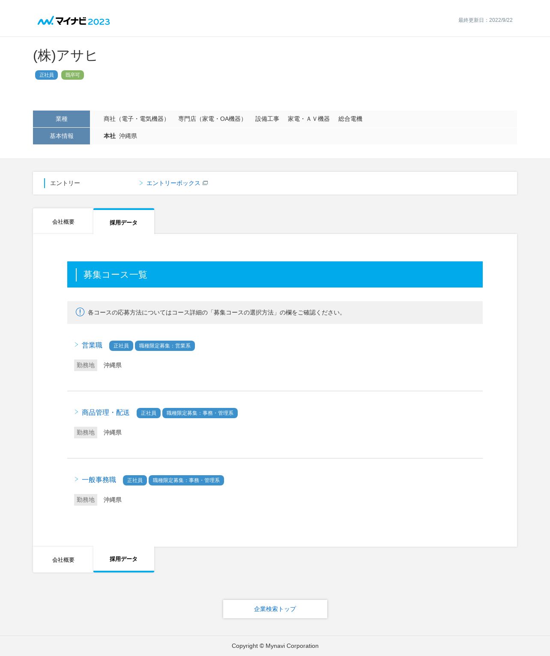Click the 基本情報 header cell
Viewport: 550px width, 656px height.
[x=61, y=136]
